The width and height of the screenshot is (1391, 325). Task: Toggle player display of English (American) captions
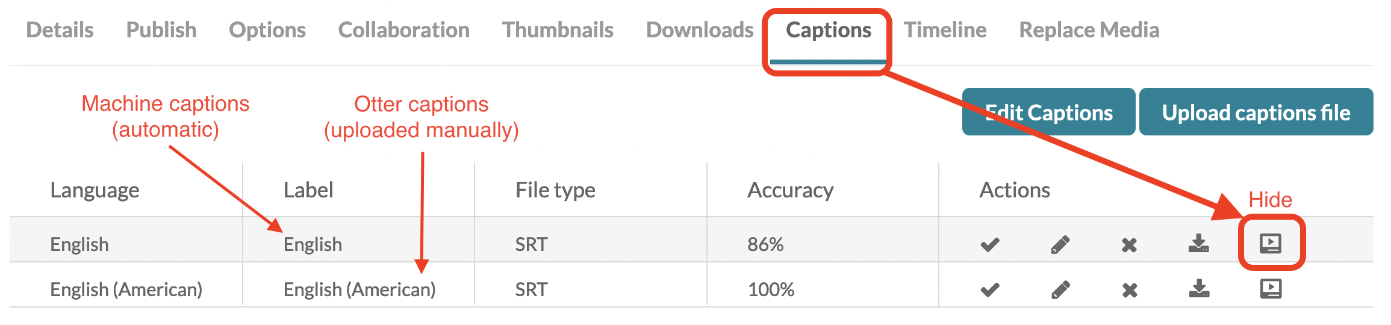(x=1271, y=289)
